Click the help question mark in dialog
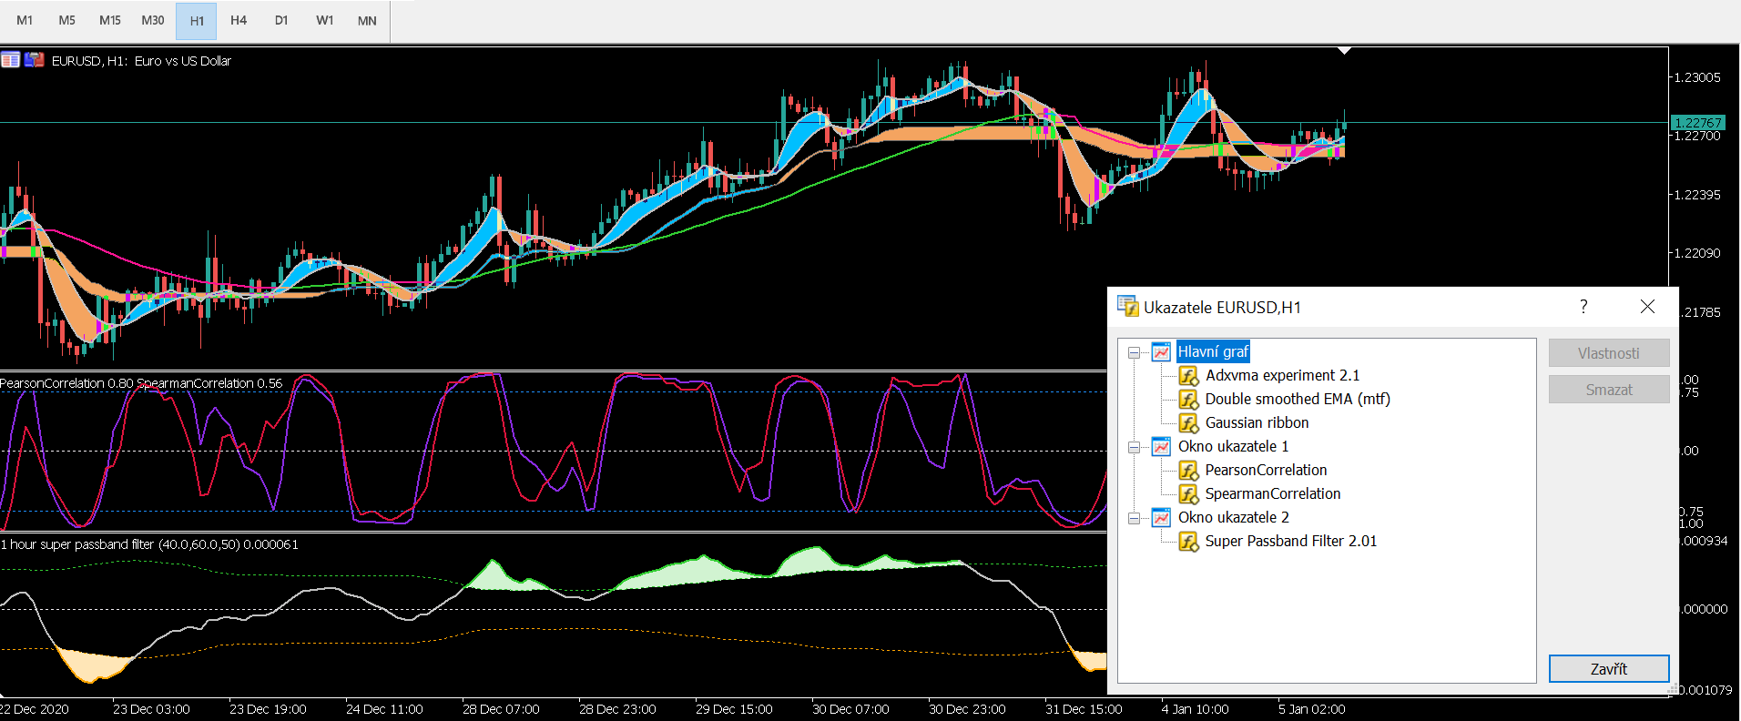The image size is (1741, 721). click(x=1583, y=307)
